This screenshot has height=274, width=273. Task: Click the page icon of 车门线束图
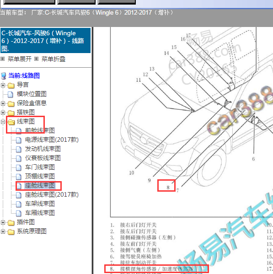click(x=19, y=167)
